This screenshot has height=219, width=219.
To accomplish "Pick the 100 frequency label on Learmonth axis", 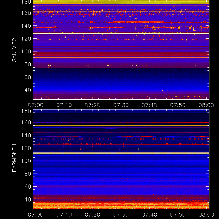I will pos(26,161).
